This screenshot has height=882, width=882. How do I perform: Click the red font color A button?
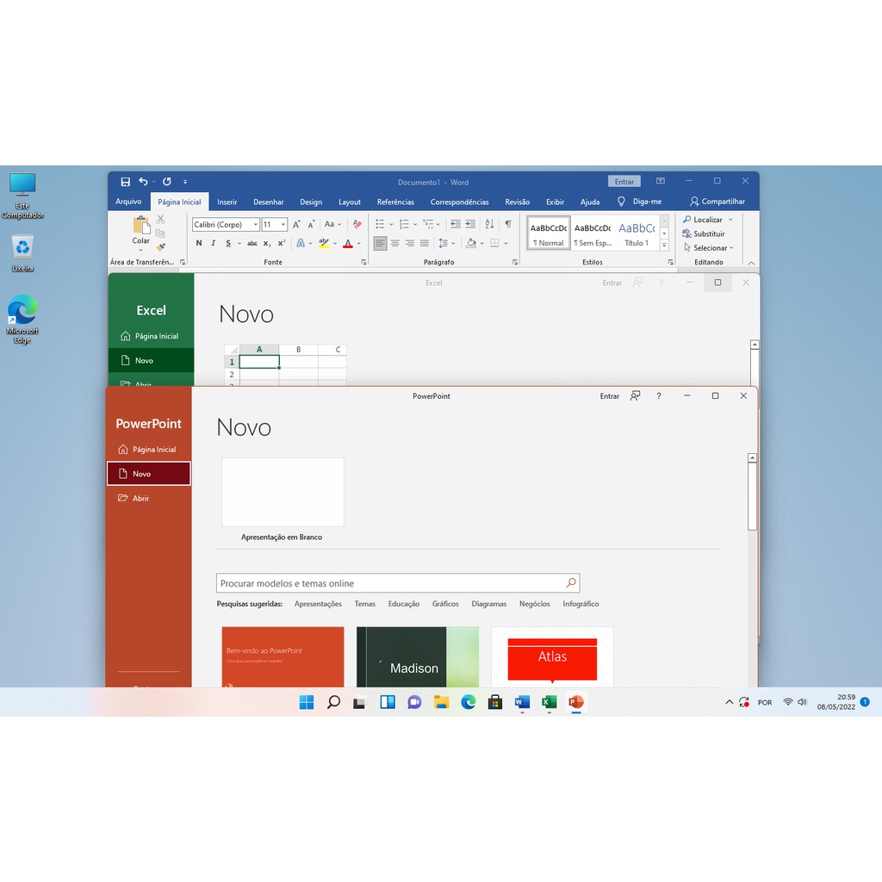coord(348,243)
